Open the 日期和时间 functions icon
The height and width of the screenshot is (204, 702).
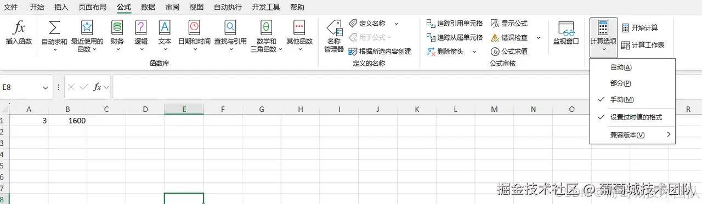pyautogui.click(x=194, y=27)
